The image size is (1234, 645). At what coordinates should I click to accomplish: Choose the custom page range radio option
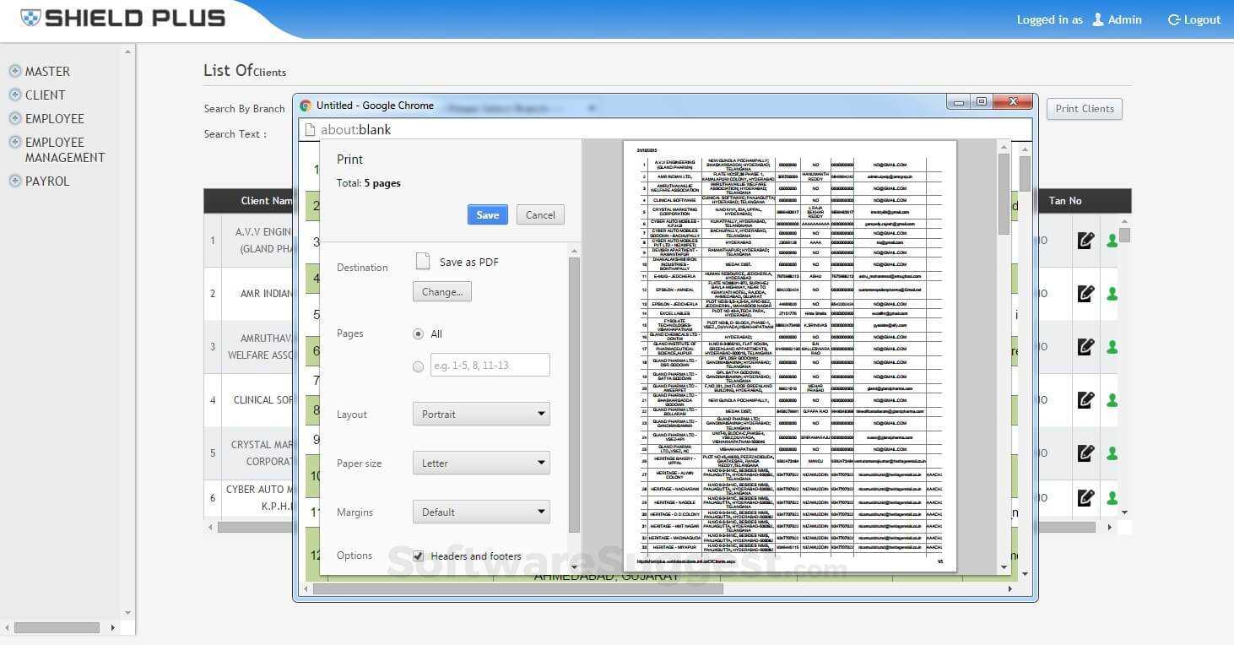coord(418,366)
